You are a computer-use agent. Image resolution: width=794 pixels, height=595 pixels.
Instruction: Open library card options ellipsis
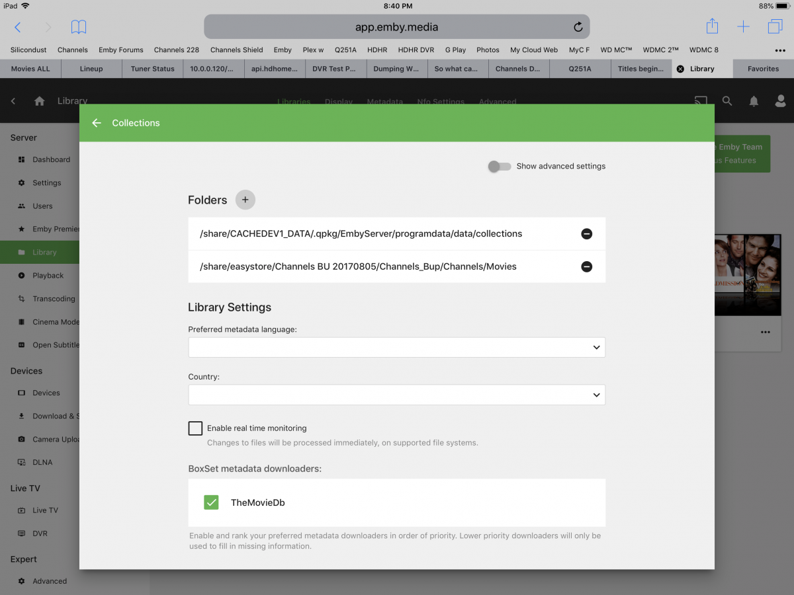tap(766, 332)
